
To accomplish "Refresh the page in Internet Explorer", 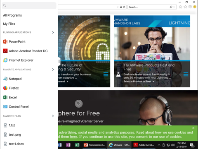I will (x=124, y=7).
